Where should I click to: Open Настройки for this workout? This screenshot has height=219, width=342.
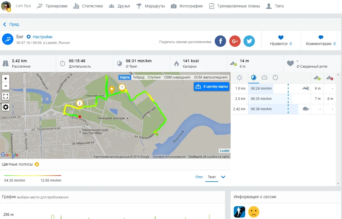[x=40, y=37]
